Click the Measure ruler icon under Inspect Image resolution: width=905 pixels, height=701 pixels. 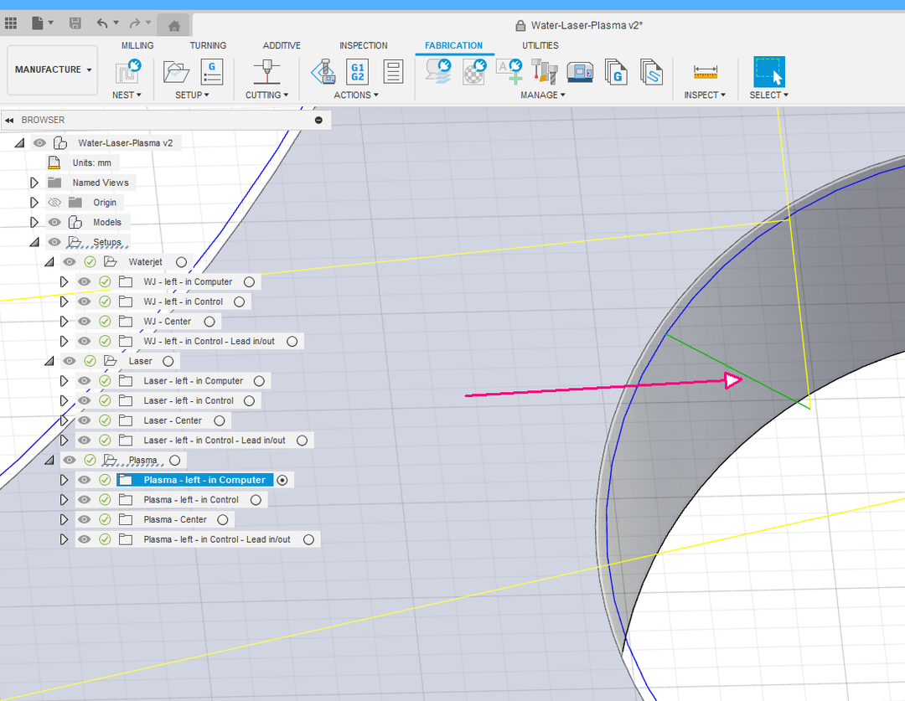[x=706, y=71]
